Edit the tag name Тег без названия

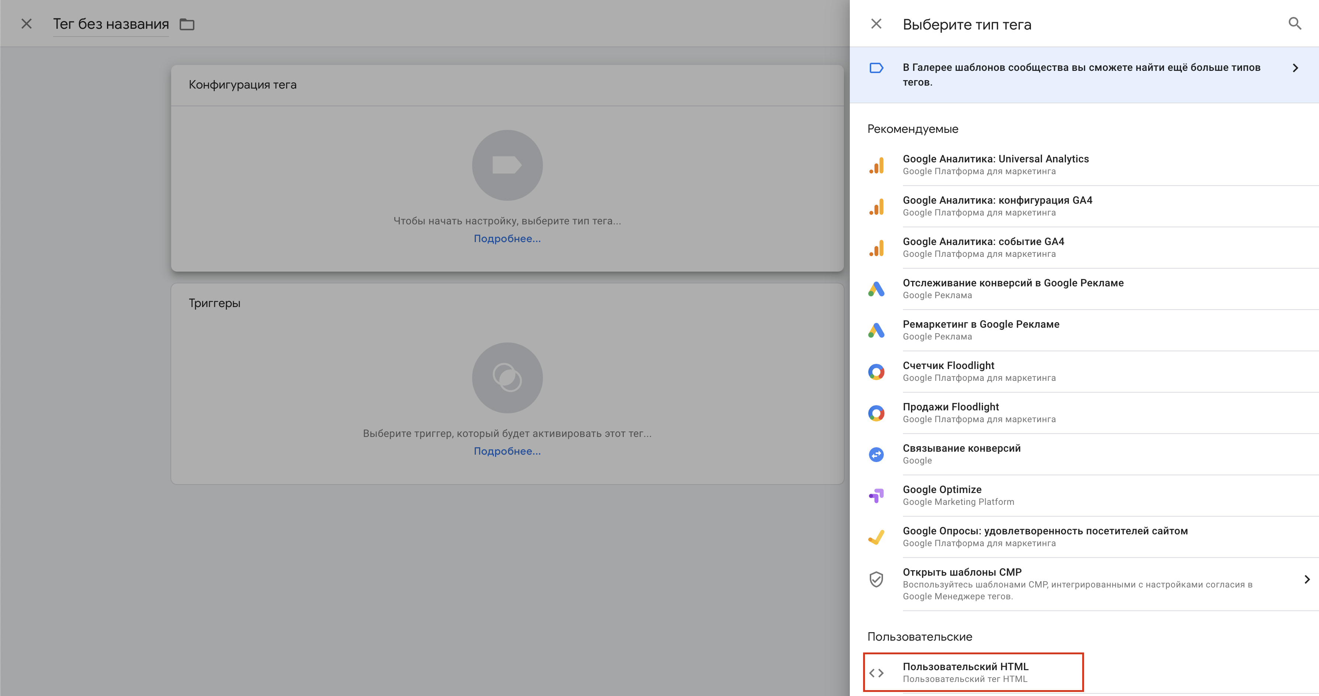click(111, 24)
